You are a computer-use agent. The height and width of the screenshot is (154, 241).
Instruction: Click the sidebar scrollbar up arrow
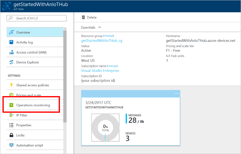tap(65, 29)
